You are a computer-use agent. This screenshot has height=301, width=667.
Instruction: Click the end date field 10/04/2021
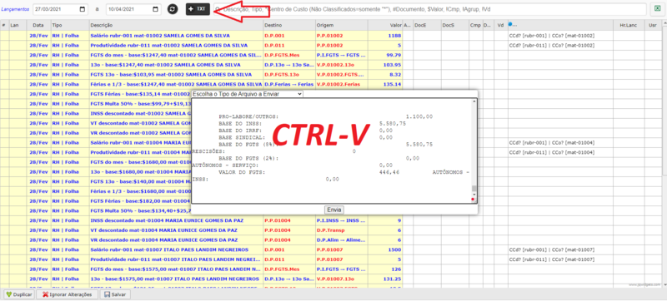click(133, 9)
